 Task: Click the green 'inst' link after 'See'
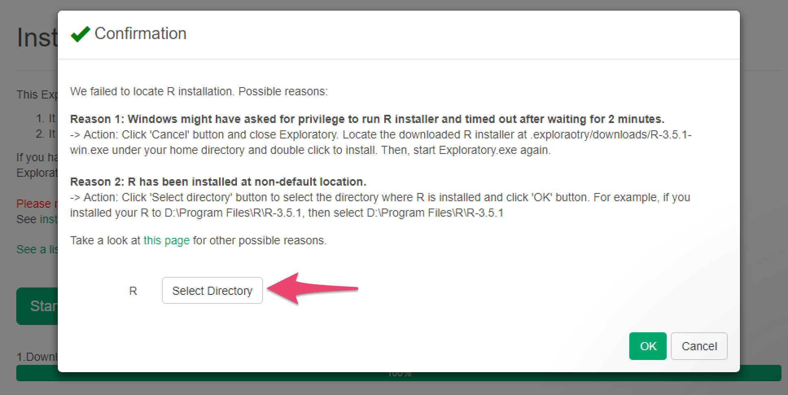(49, 219)
